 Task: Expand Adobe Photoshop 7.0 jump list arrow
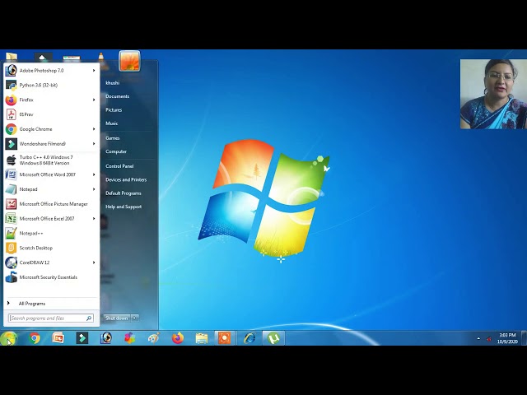point(94,71)
